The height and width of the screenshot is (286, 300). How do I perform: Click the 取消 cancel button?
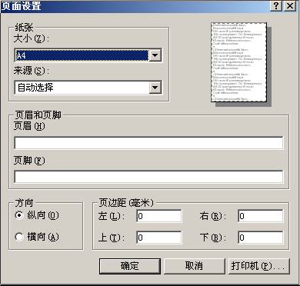click(x=194, y=266)
